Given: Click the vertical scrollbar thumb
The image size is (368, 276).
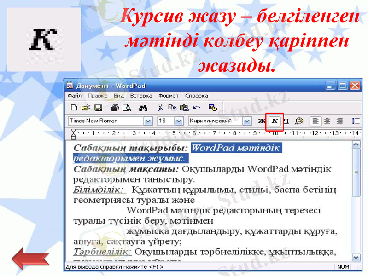Looking at the screenshot, I should pyautogui.click(x=356, y=172).
